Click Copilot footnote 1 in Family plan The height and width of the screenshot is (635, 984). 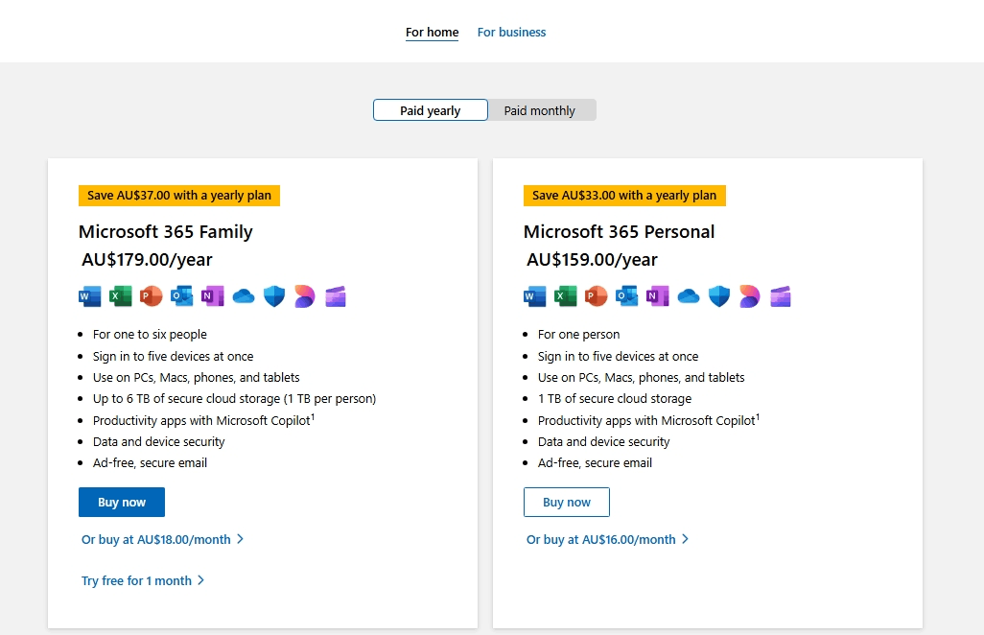pyautogui.click(x=313, y=416)
